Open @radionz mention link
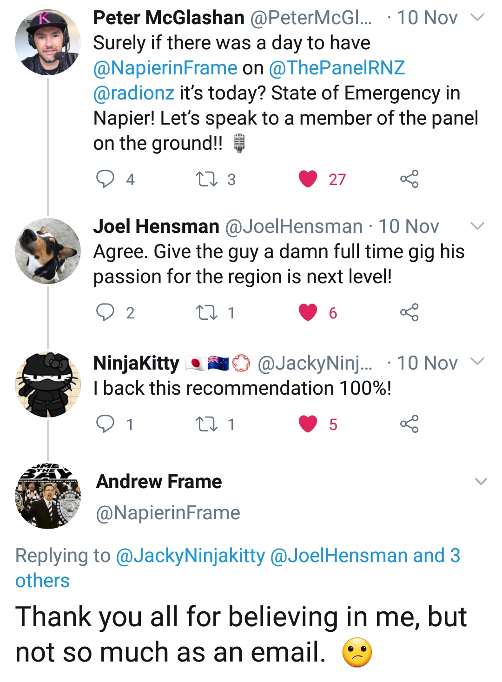Viewport: 502px width, 682px height. 134,93
